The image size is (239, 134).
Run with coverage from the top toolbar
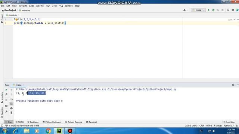218,10
